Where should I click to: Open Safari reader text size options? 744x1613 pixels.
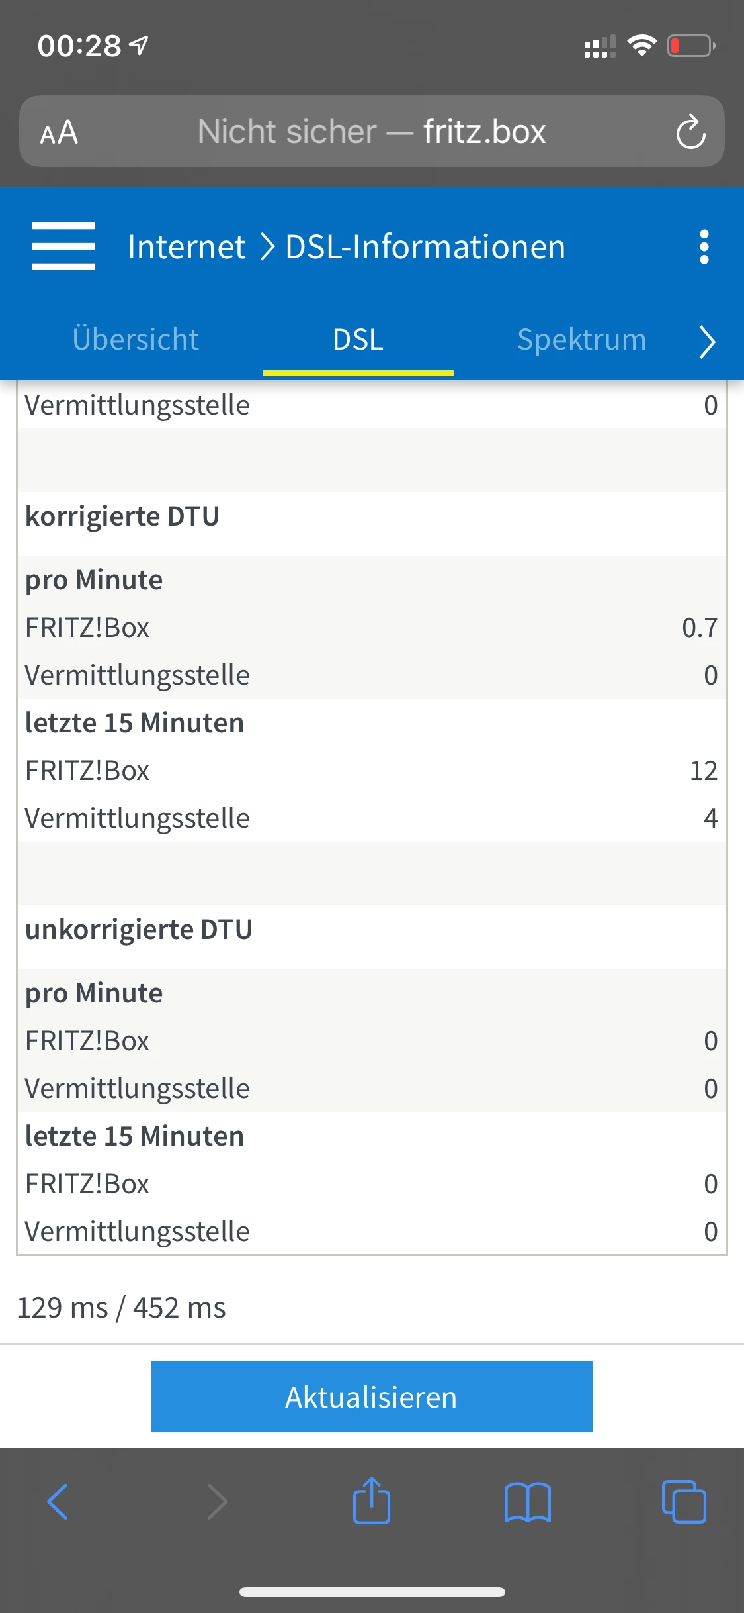pyautogui.click(x=59, y=132)
